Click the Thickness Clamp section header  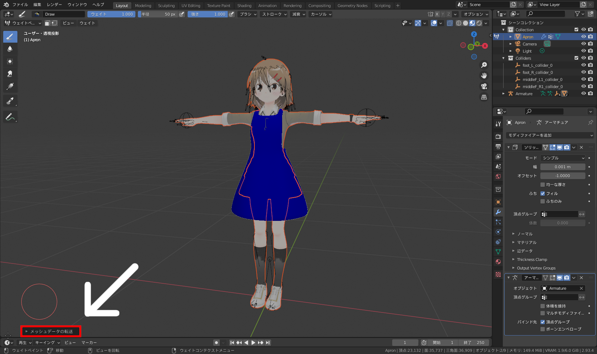click(x=532, y=259)
